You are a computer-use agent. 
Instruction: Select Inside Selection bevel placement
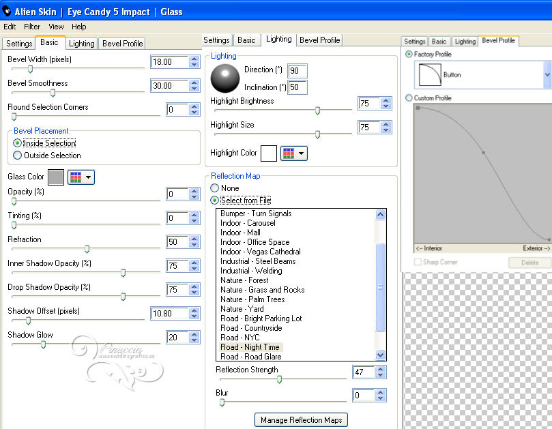pos(17,143)
